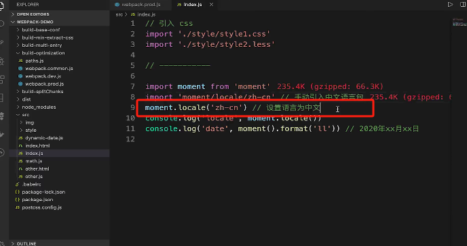Place cursor on line 1 css comment
This screenshot has width=467, height=246.
169,23
